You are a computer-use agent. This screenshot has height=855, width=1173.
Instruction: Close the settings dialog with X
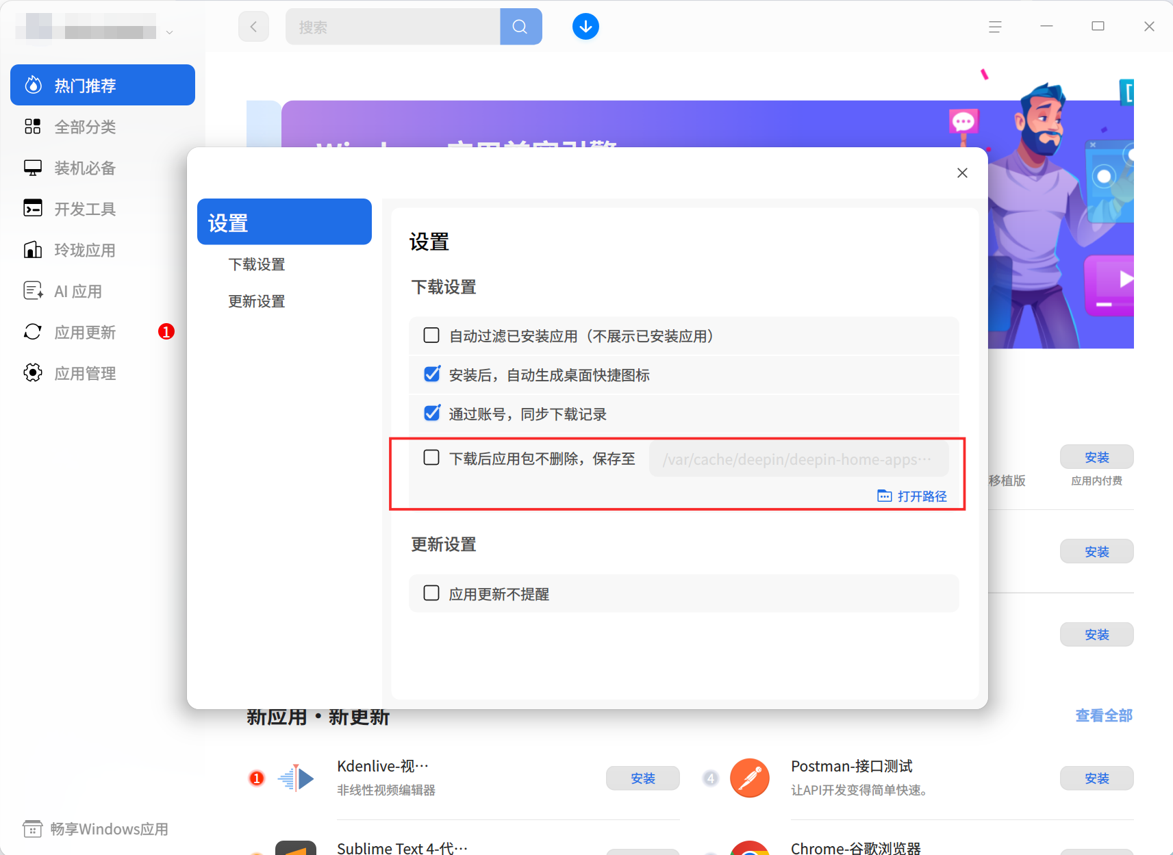click(x=962, y=173)
